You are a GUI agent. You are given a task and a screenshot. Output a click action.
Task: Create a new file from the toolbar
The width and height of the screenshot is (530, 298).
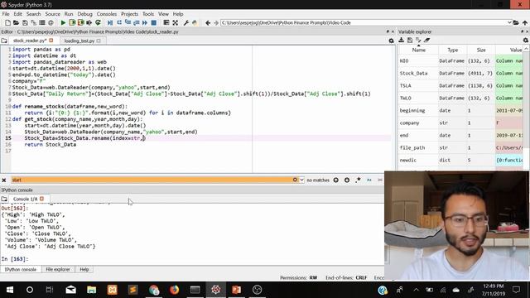click(7, 22)
